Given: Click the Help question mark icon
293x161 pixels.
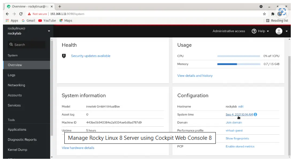Looking at the screenshot, I should (254, 31).
